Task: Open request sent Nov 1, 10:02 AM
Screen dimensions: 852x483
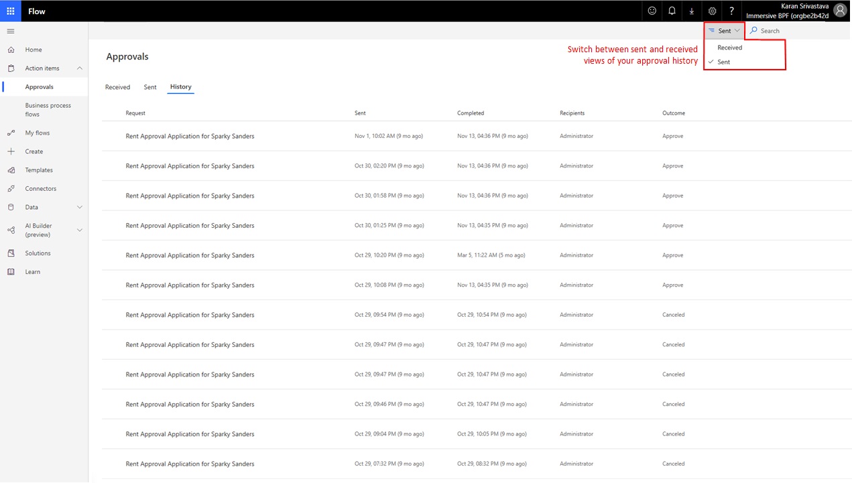Action: pos(190,136)
